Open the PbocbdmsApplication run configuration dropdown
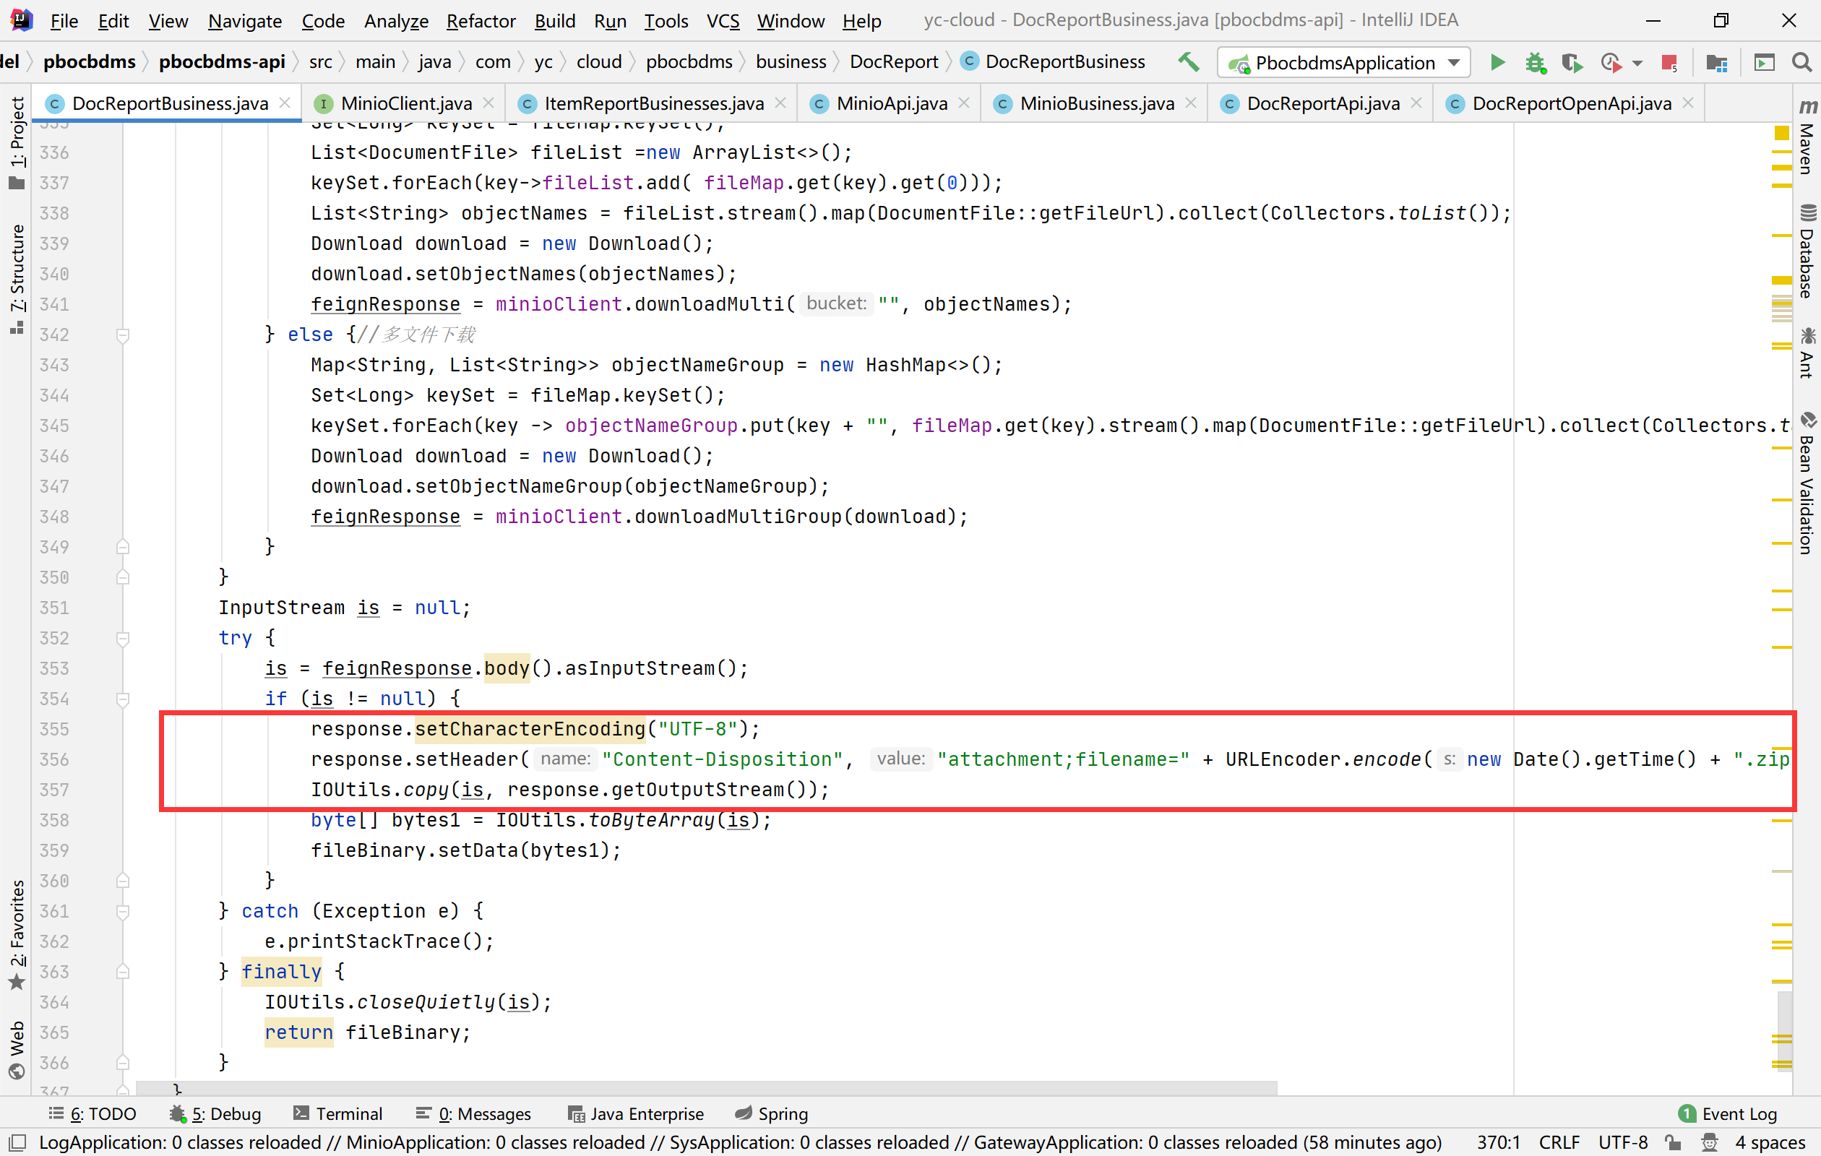This screenshot has width=1821, height=1156. (1344, 62)
